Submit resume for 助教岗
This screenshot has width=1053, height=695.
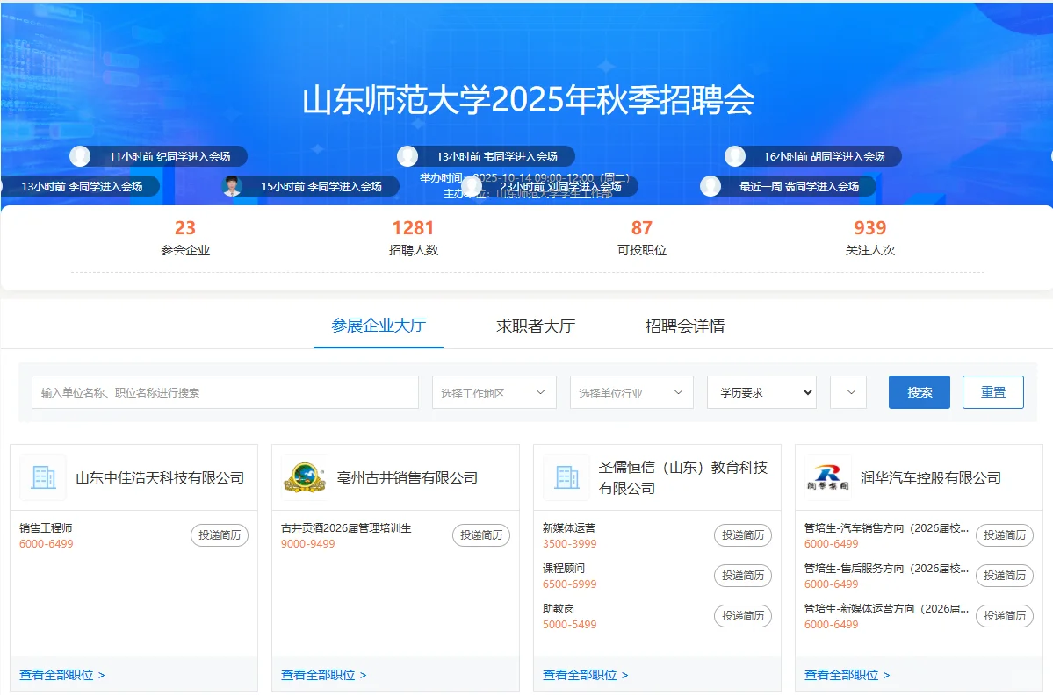coord(743,616)
